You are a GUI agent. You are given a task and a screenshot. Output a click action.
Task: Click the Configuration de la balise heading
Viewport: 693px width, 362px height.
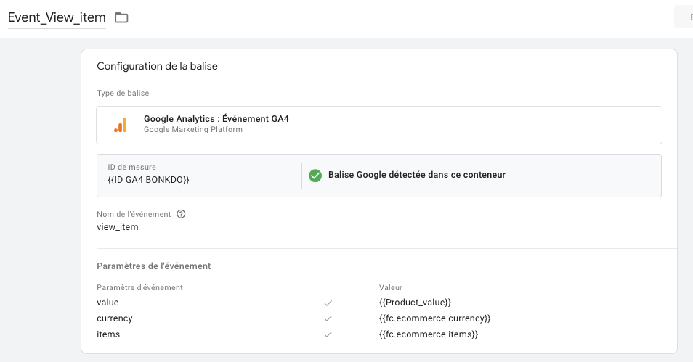pyautogui.click(x=158, y=66)
